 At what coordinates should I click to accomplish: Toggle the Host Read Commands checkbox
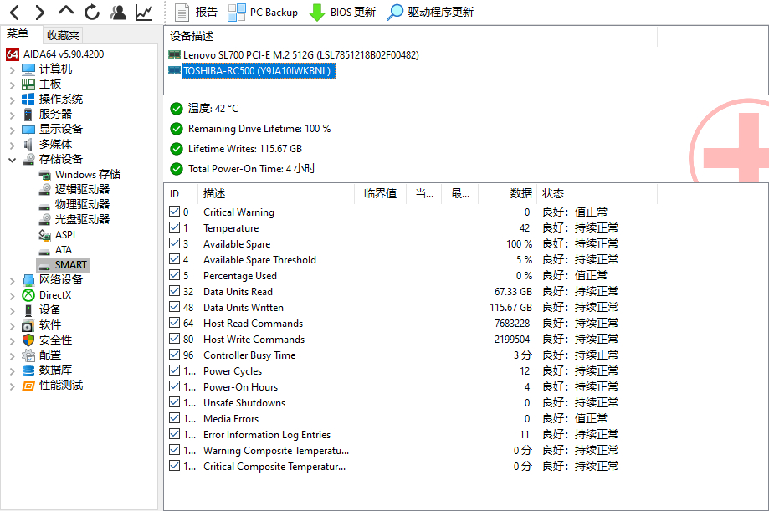tap(174, 322)
